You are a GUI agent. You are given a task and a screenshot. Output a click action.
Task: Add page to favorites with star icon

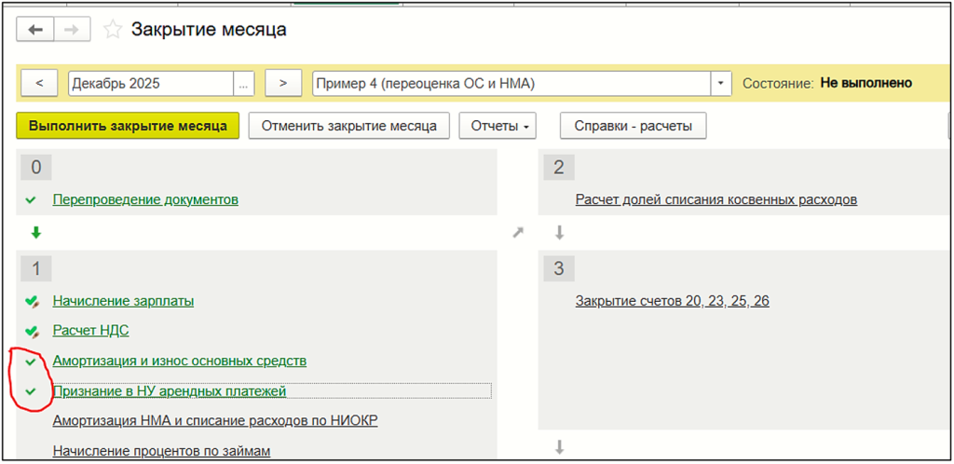click(x=112, y=30)
